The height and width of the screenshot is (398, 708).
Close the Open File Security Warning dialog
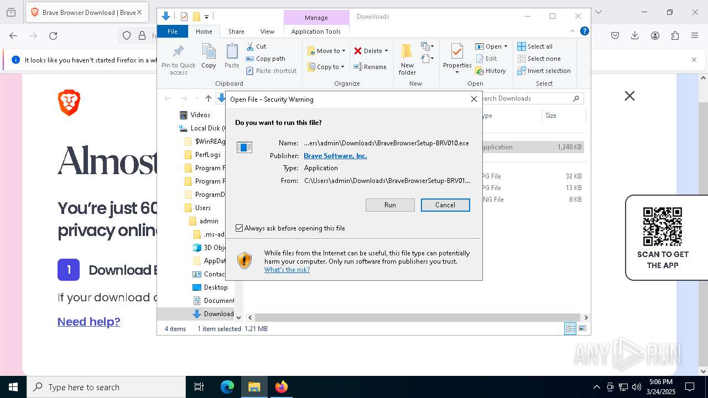[x=473, y=99]
